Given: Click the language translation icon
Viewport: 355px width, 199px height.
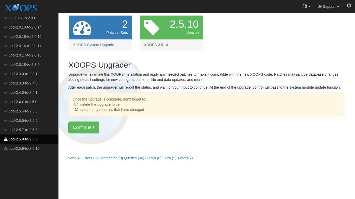Looking at the screenshot, I should click(x=305, y=6).
